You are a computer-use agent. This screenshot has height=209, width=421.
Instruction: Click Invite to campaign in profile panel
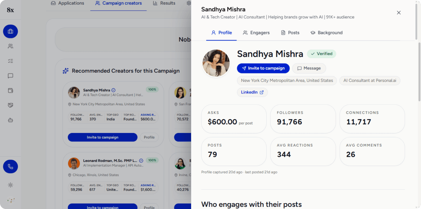point(263,68)
